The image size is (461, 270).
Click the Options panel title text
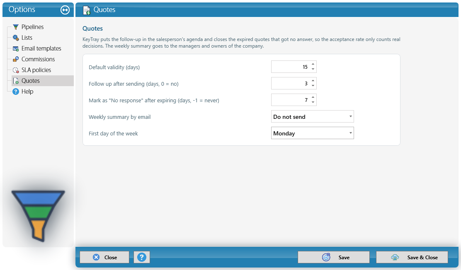[22, 10]
